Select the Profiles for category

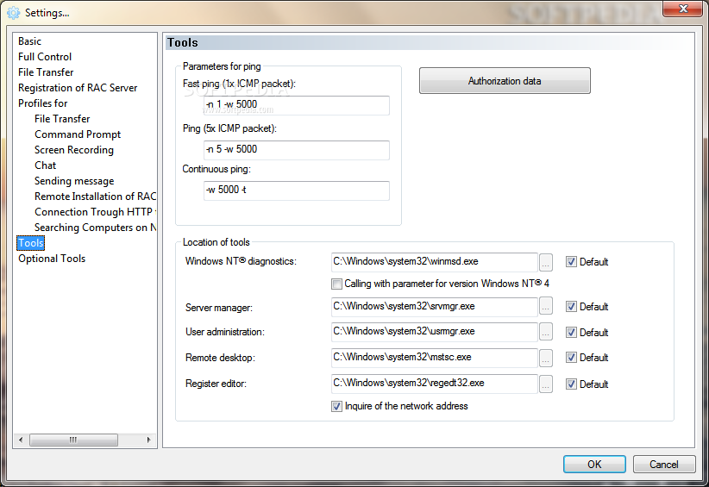43,103
